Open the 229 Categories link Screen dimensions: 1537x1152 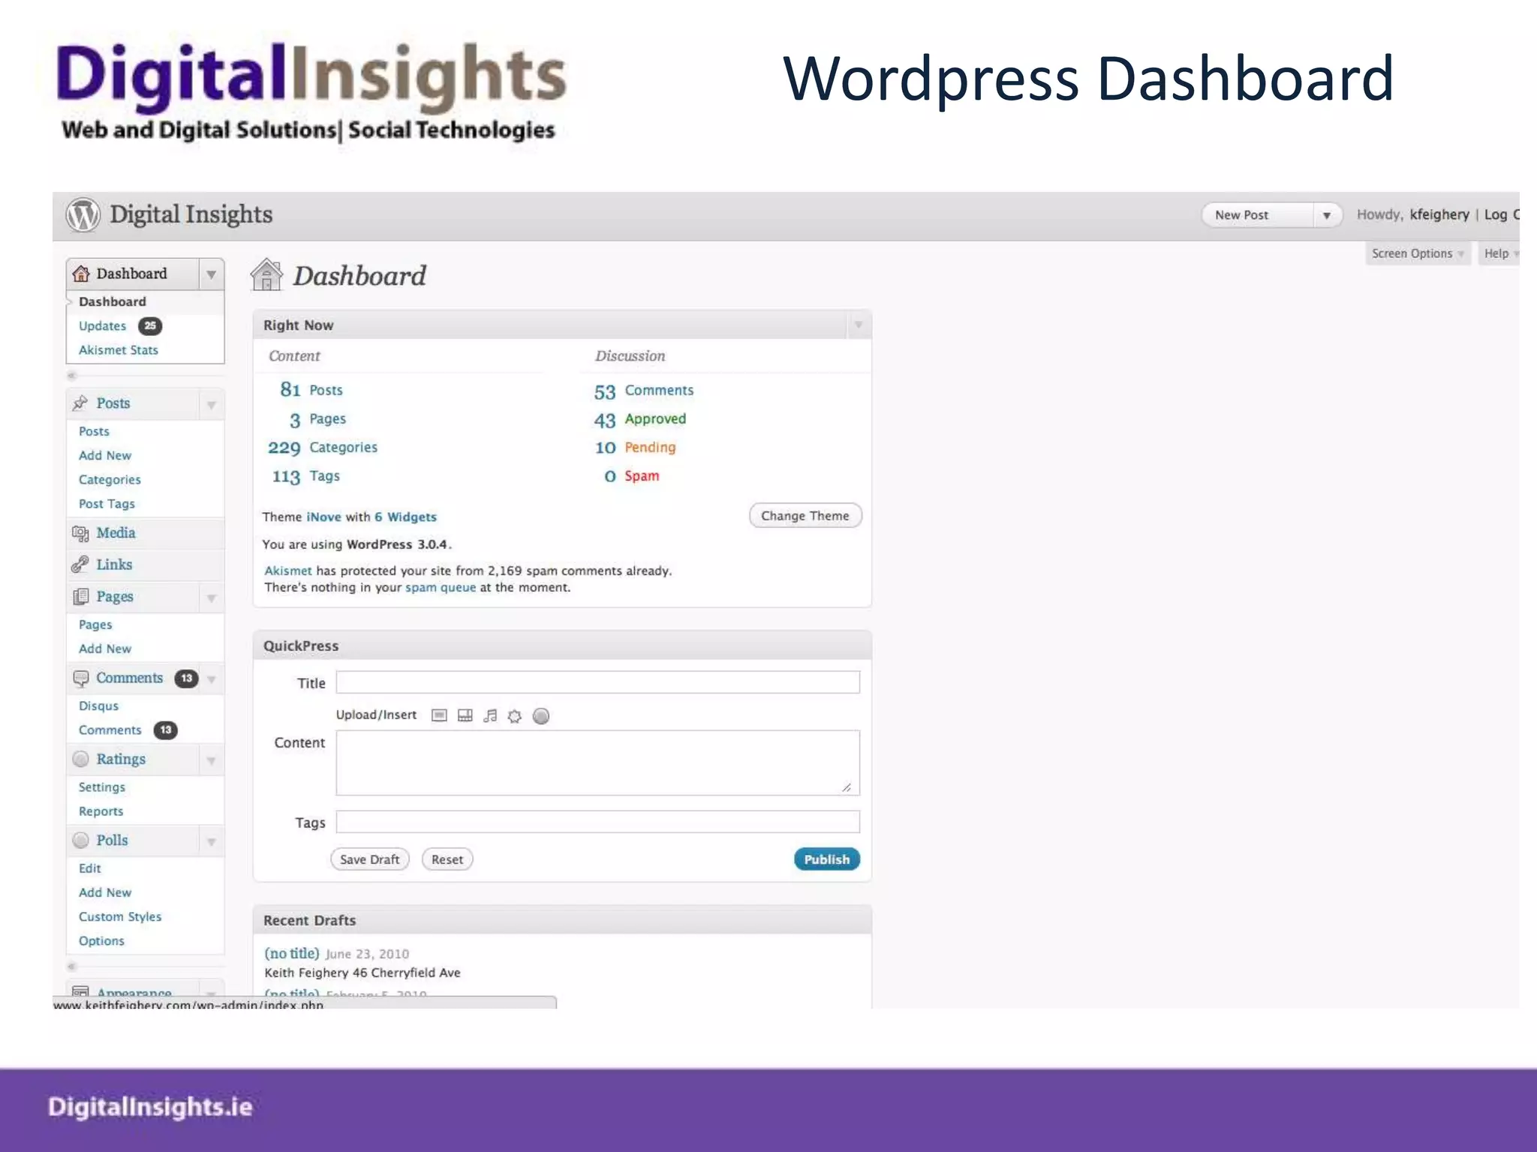(323, 448)
